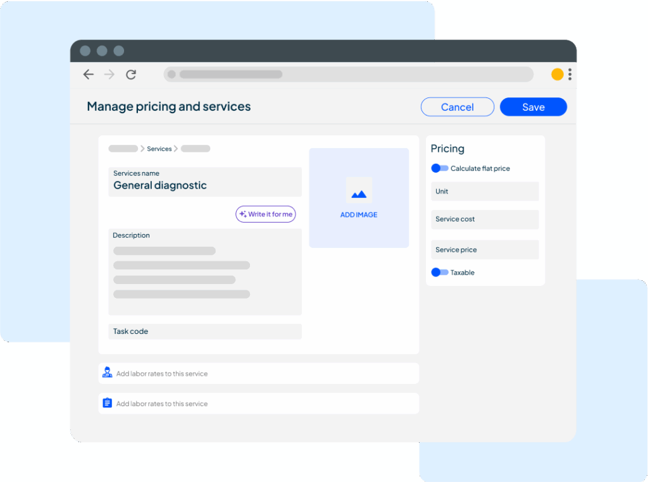Enable the Calculate flat price toggle
648x482 pixels.
point(439,168)
